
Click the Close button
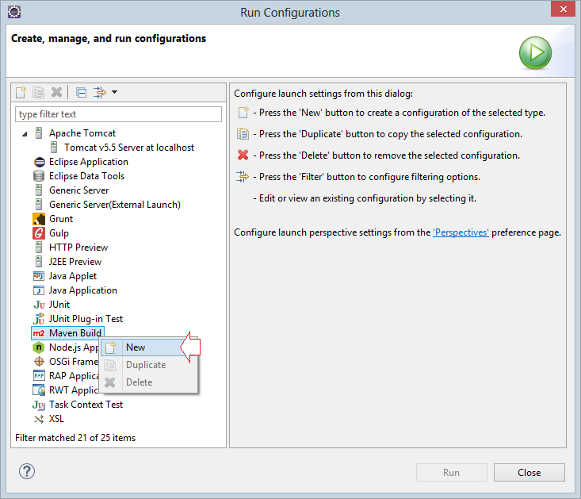[529, 472]
